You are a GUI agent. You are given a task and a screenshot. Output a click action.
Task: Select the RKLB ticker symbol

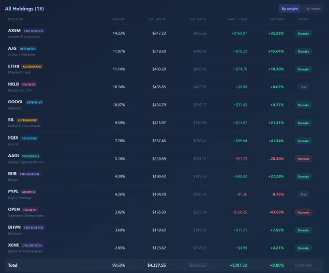[14, 84]
